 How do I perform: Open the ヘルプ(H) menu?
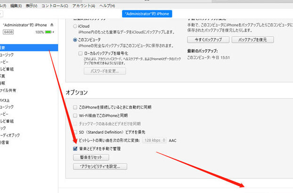tap(107, 6)
